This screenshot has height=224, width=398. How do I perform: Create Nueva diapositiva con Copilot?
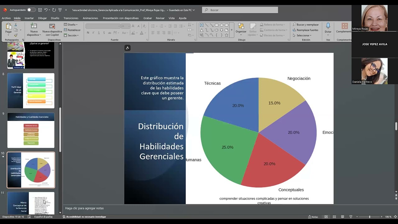(x=52, y=26)
